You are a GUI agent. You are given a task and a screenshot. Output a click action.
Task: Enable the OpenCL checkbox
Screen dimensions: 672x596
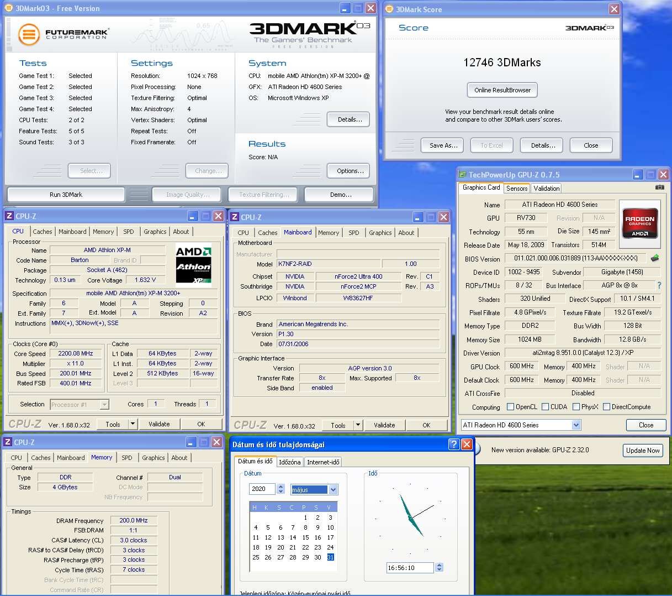pyautogui.click(x=510, y=407)
